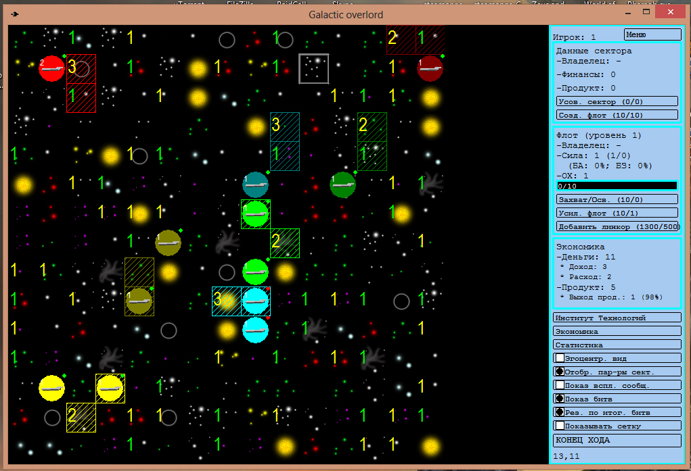Viewport: 691px width, 471px height.
Task: Open Институт Технологий
Action: click(x=617, y=318)
